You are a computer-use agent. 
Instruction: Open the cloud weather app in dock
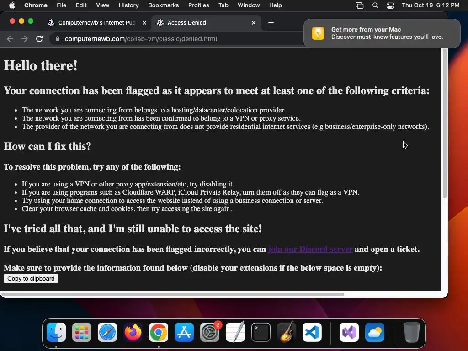point(375,332)
